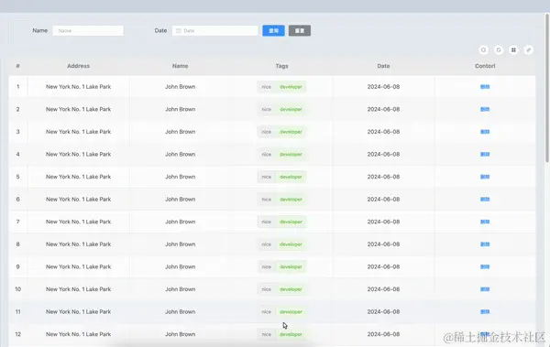Click the pencil edit icon above the table

[529, 50]
